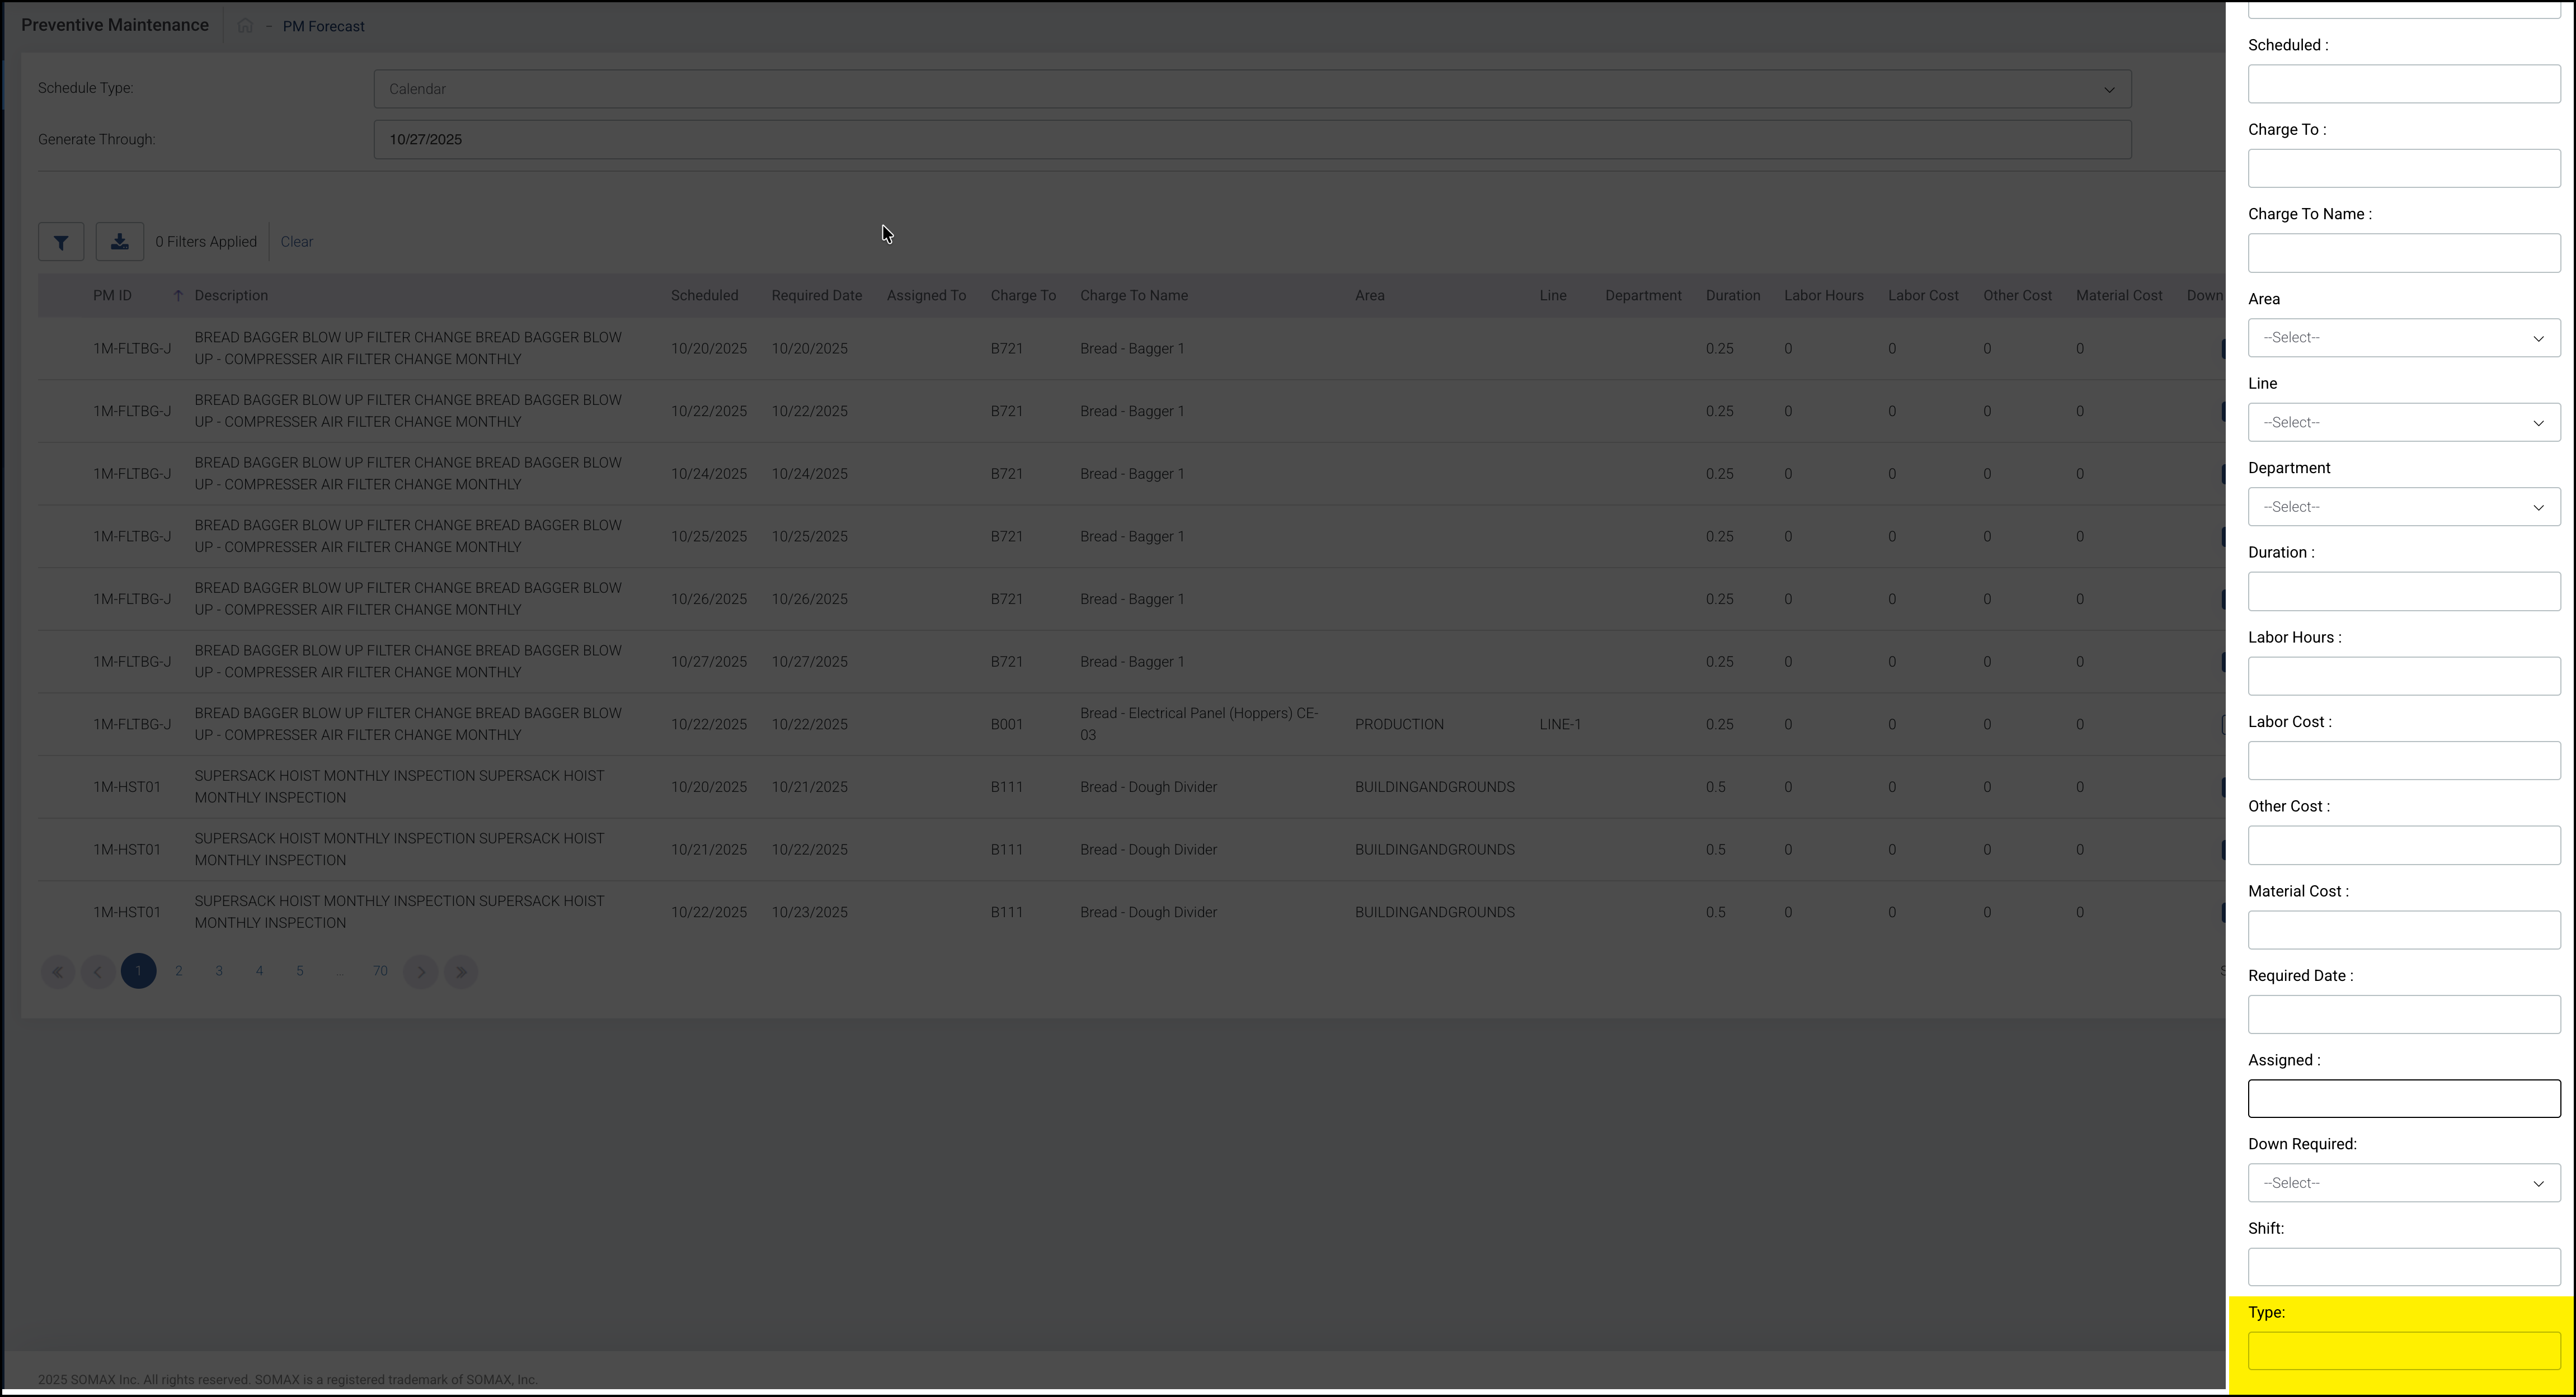This screenshot has height=1397, width=2576.
Task: Expand the Down Required dropdown
Action: tap(2403, 1183)
